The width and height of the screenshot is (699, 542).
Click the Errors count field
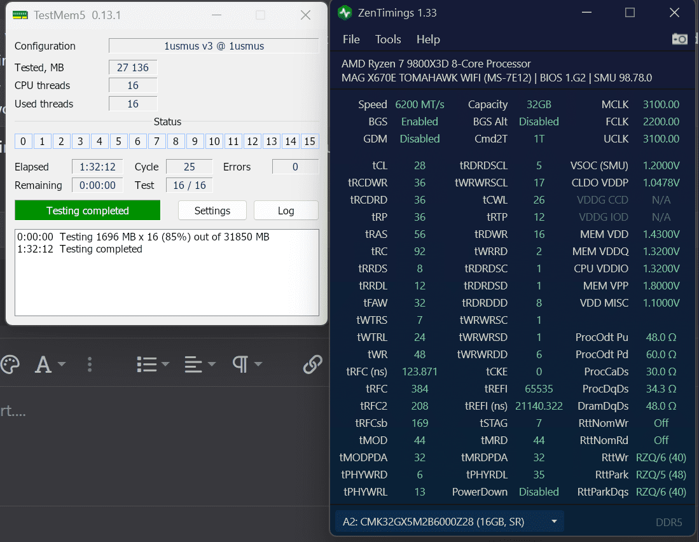[x=295, y=167]
